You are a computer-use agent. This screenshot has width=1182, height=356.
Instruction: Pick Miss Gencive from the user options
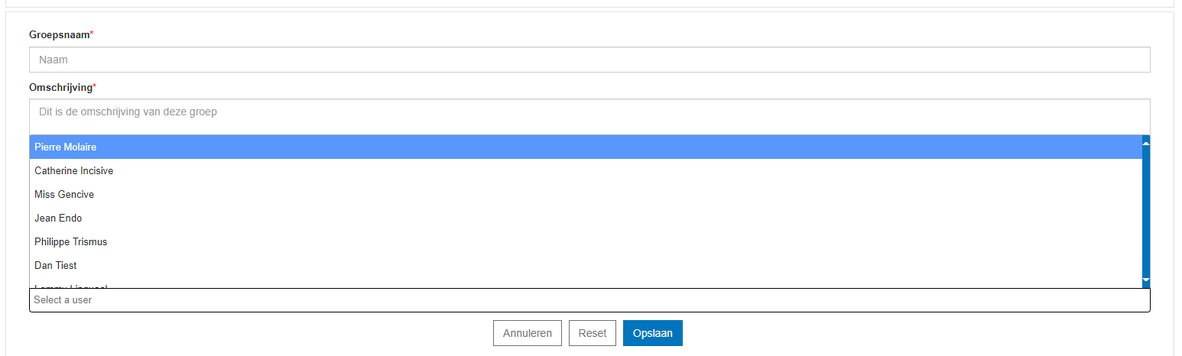click(x=64, y=195)
